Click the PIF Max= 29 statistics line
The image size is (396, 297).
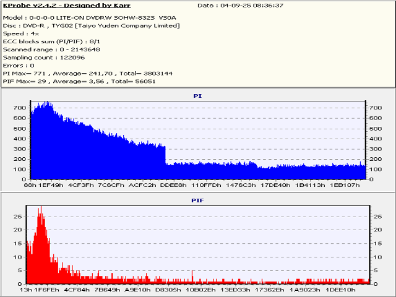(x=79, y=81)
